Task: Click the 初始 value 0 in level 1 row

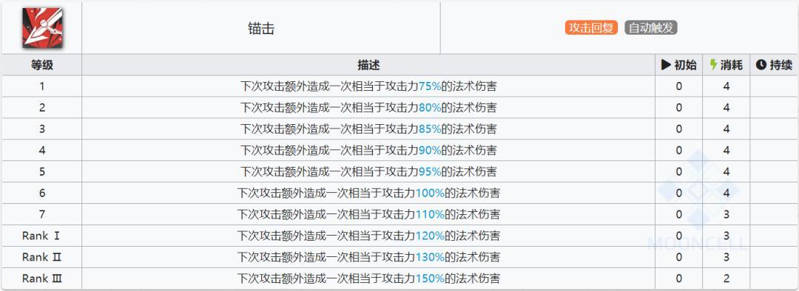Action: [678, 86]
